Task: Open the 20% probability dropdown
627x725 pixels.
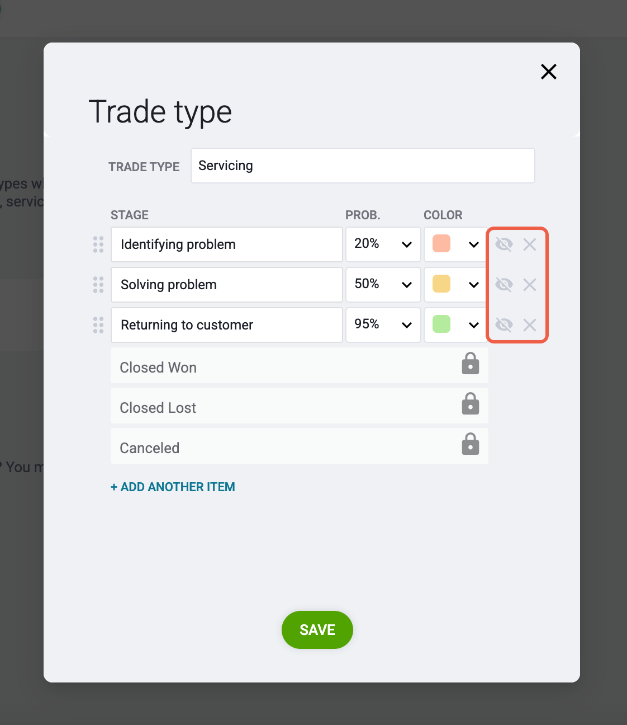Action: (383, 244)
